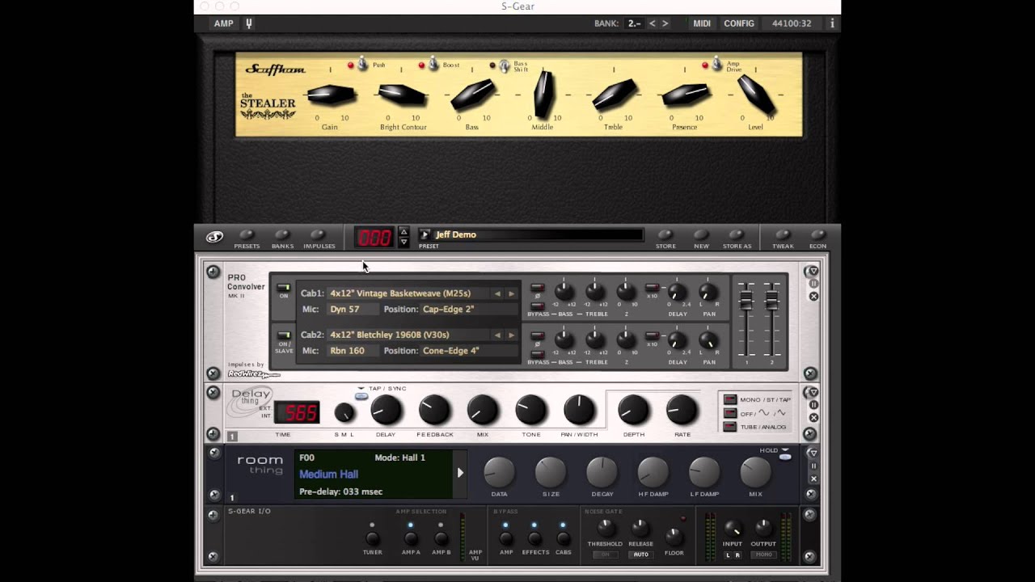Toggle the Bass Shift switch

pyautogui.click(x=505, y=65)
